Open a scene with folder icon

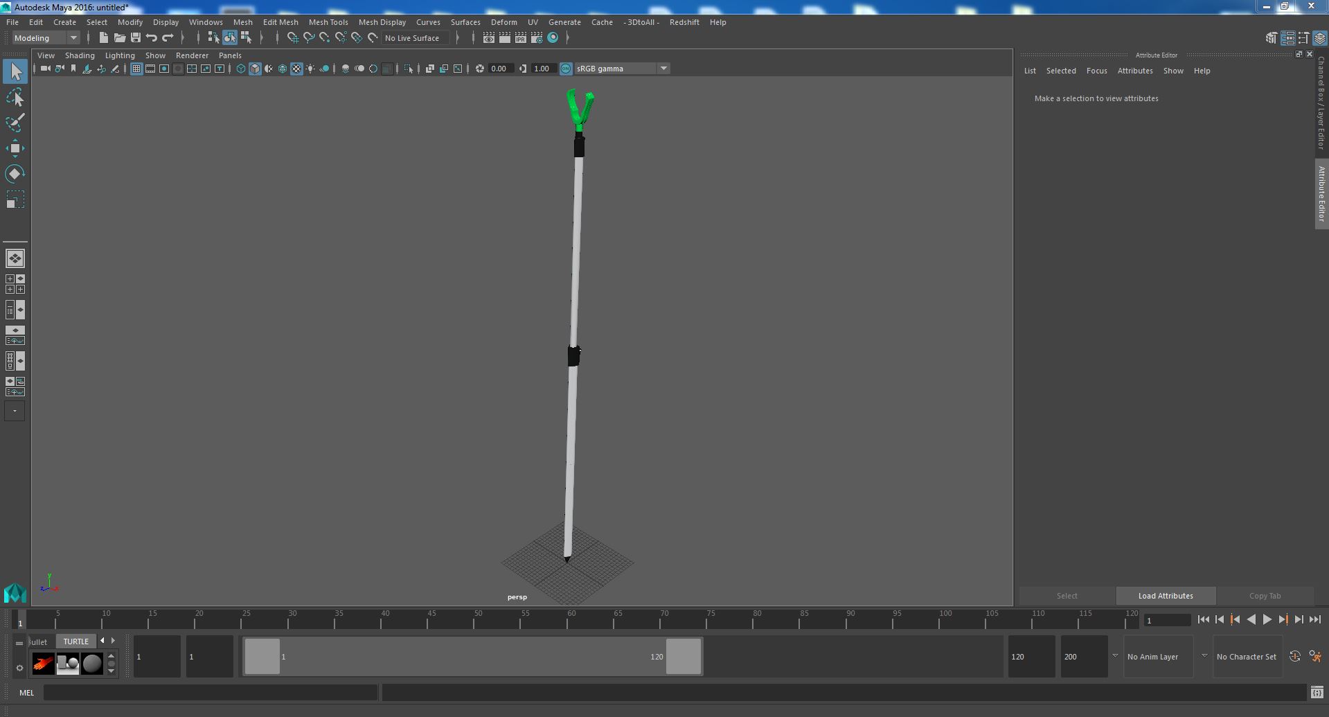(119, 38)
